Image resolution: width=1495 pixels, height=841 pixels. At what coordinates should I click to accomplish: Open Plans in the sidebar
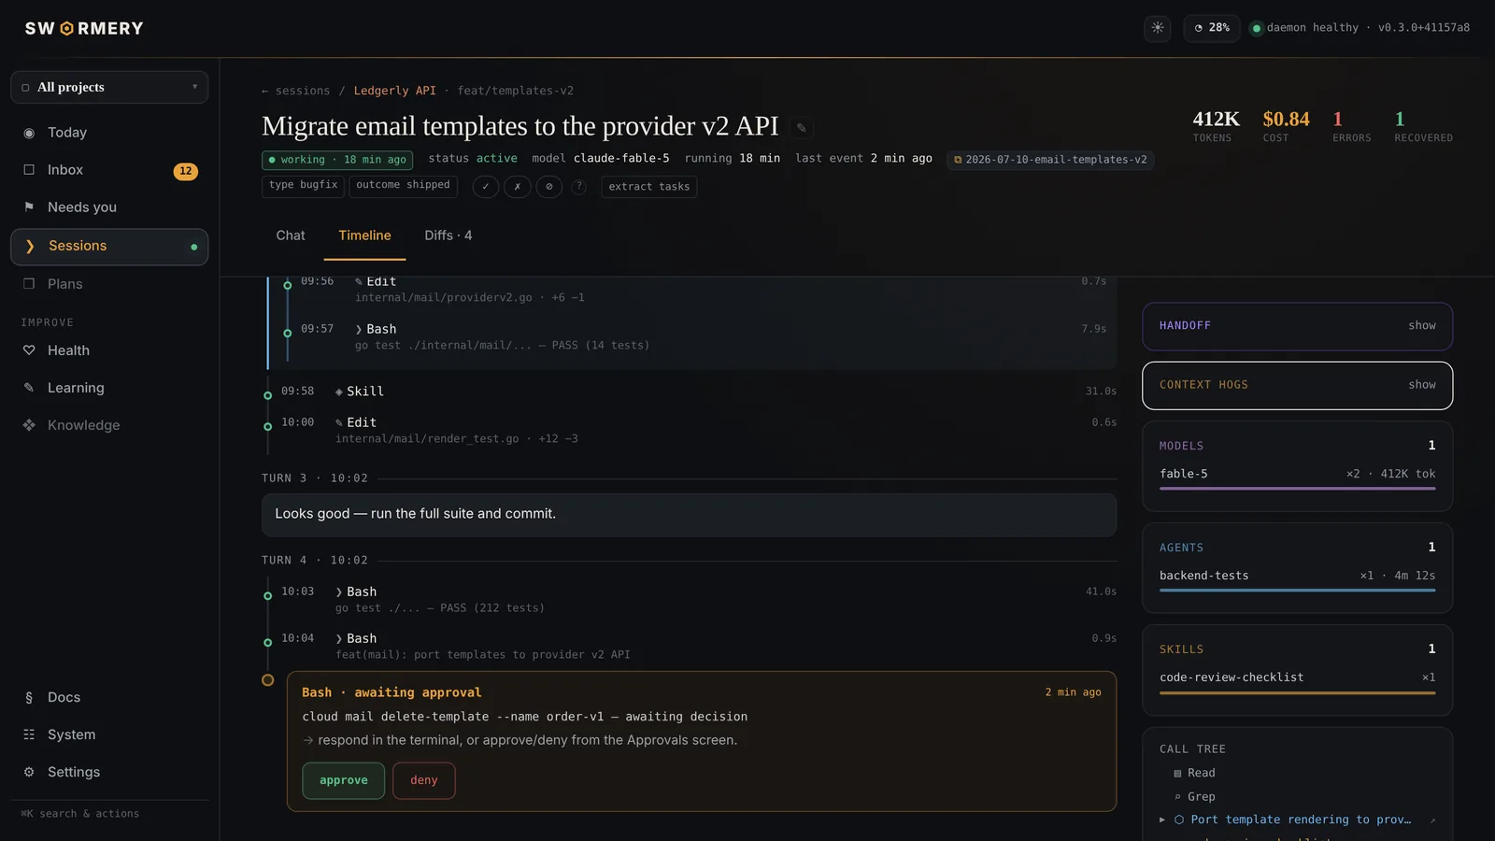tap(109, 284)
